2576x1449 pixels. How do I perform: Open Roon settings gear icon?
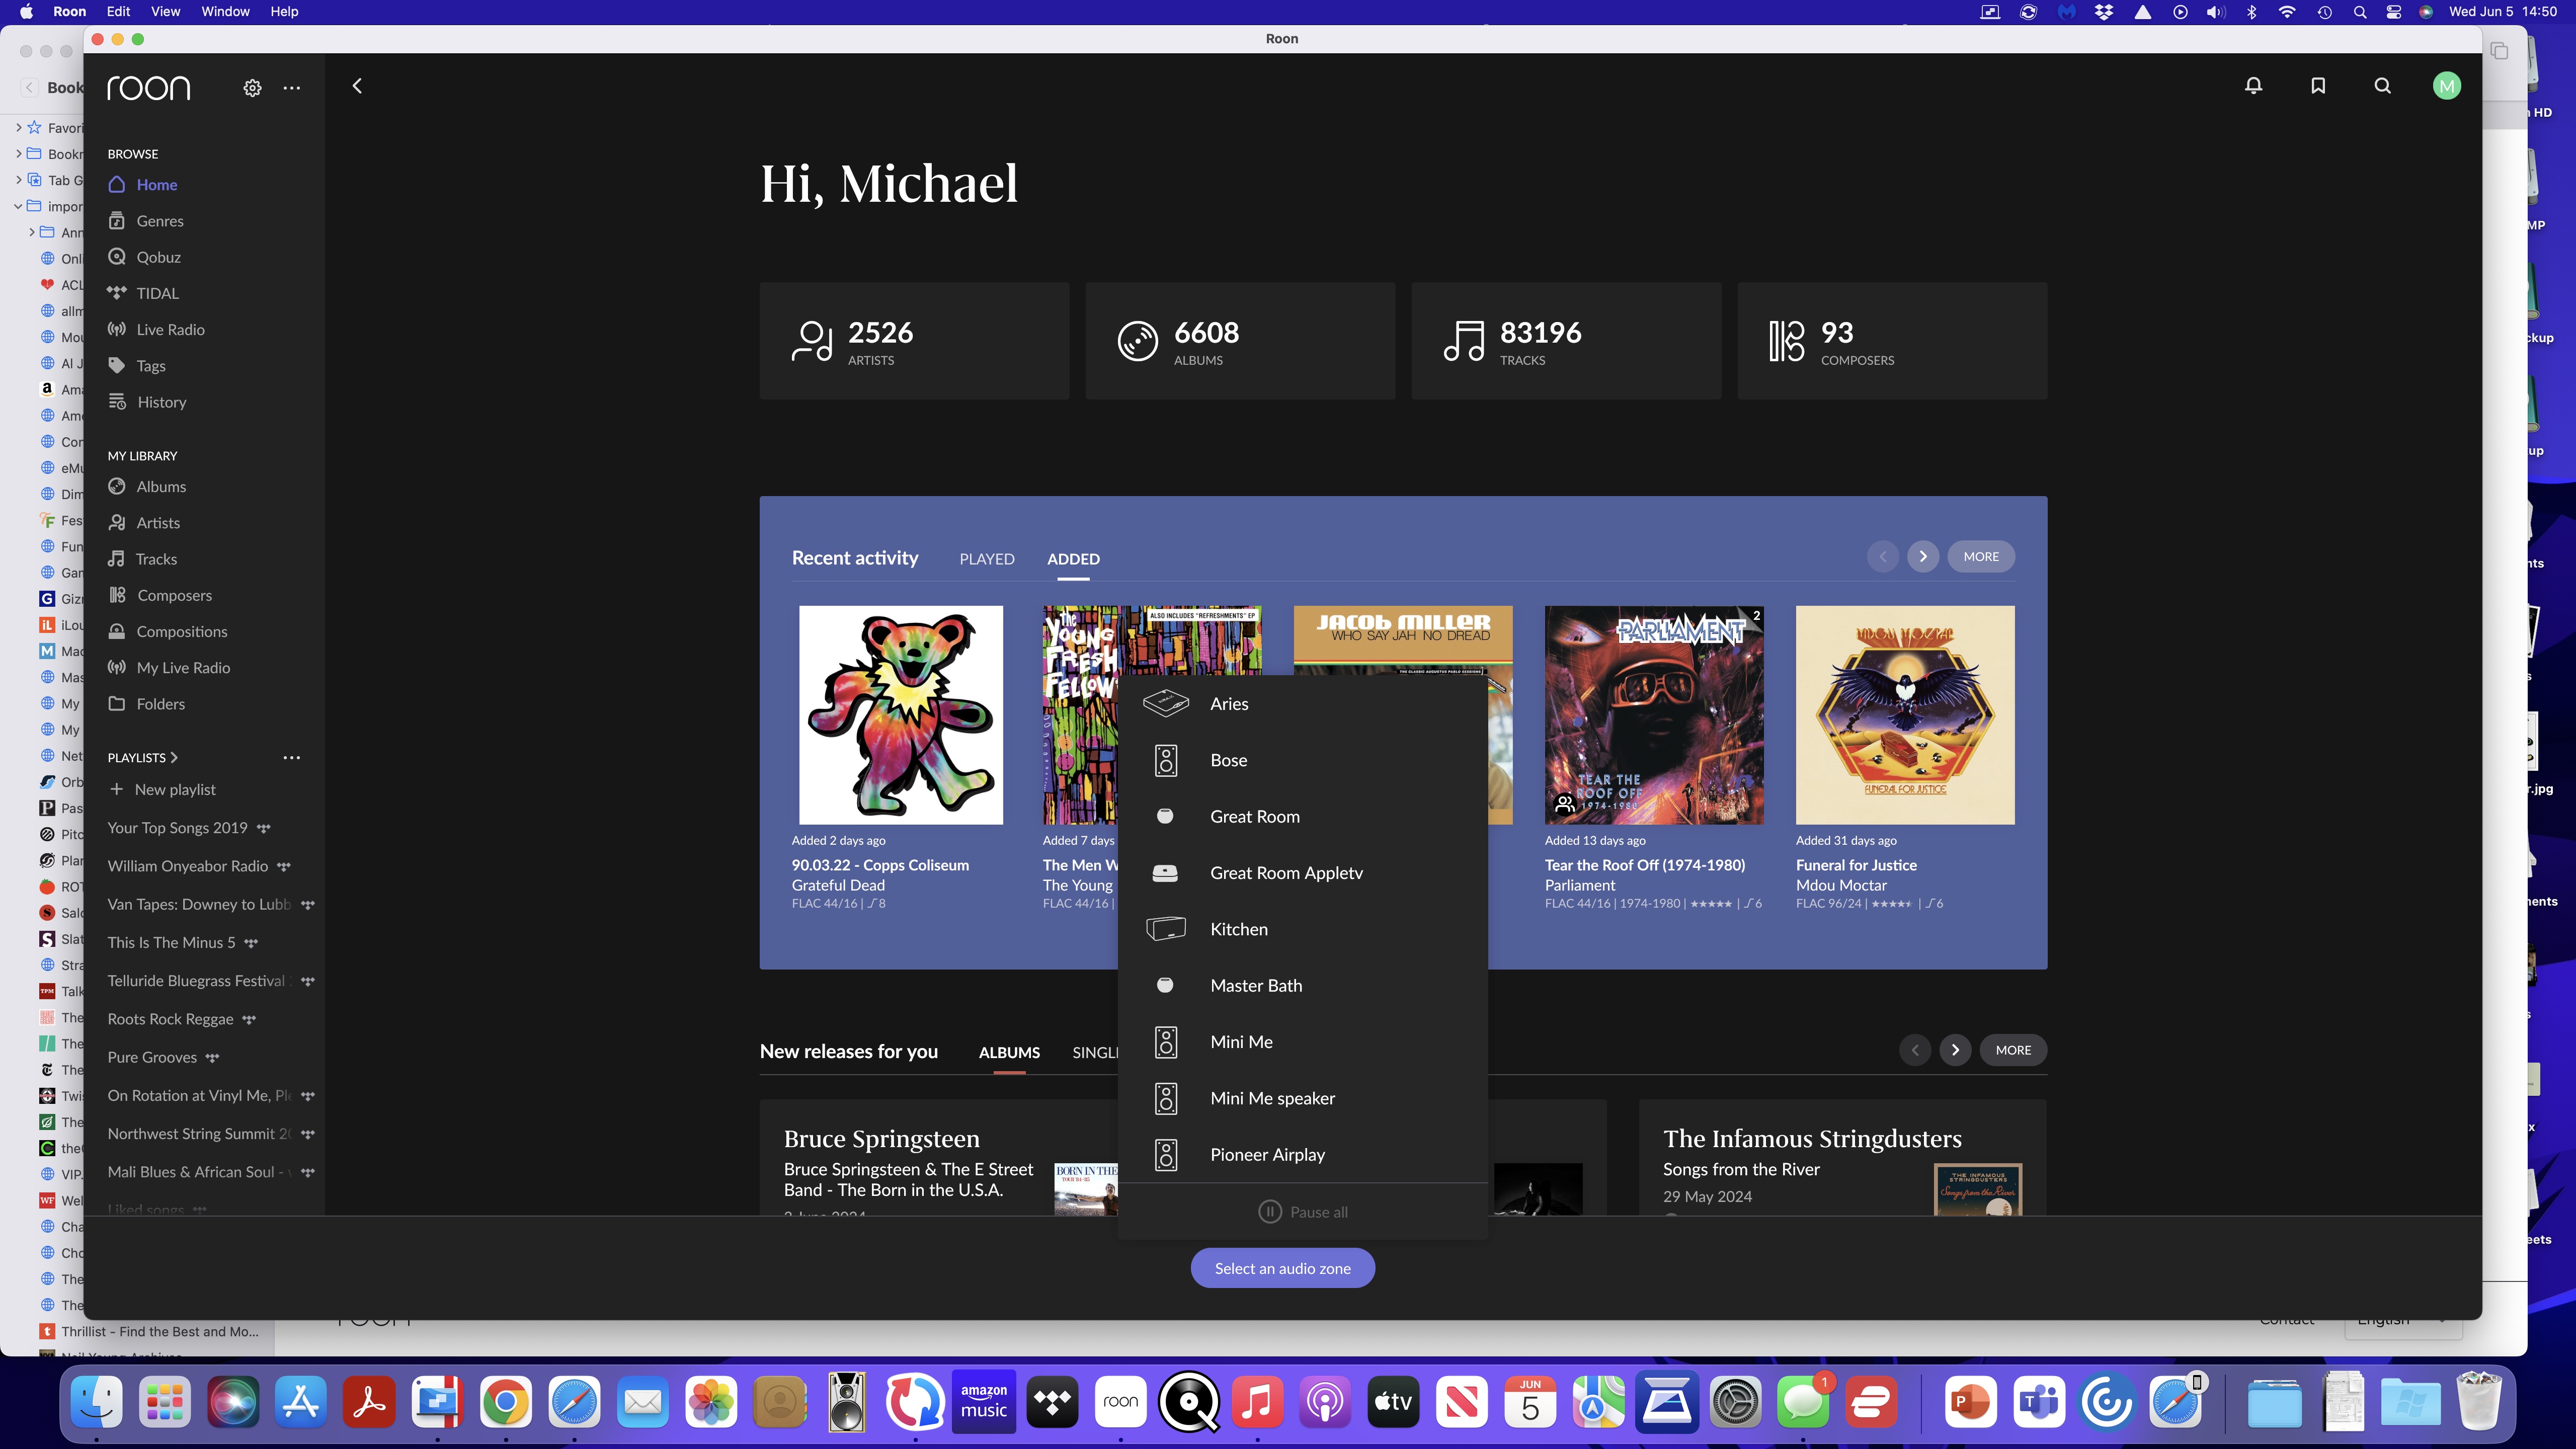pyautogui.click(x=252, y=88)
